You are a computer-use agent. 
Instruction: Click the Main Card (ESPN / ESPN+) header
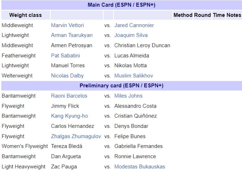pos(121,5)
